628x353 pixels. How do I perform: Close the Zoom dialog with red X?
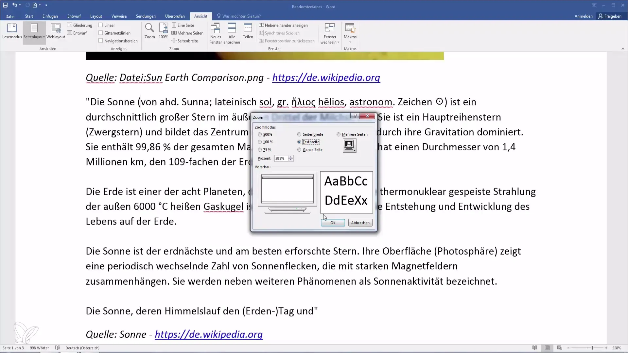(x=367, y=116)
